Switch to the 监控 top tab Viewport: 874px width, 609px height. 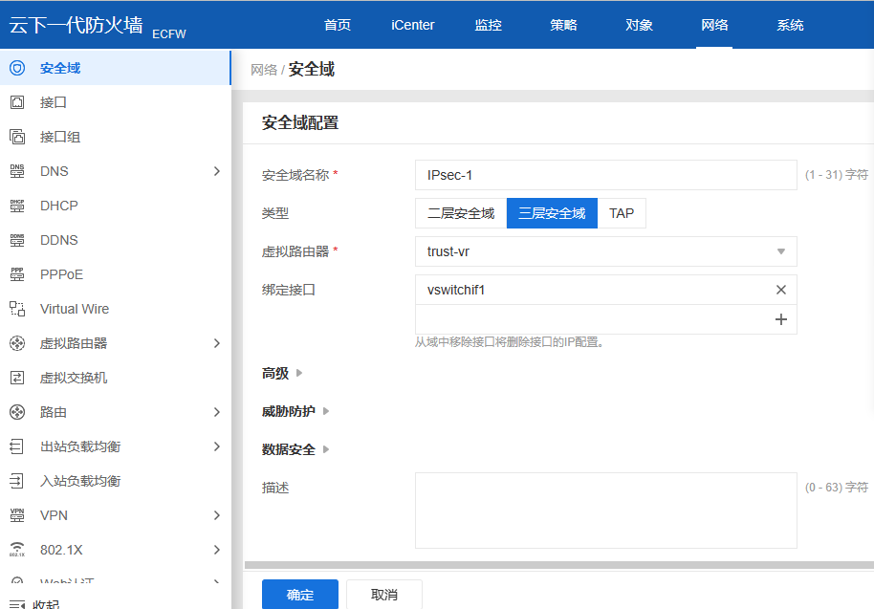pyautogui.click(x=488, y=25)
